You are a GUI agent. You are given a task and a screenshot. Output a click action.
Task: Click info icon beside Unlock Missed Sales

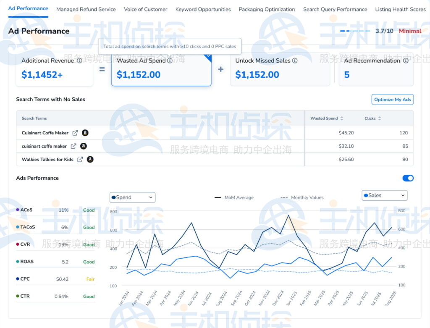(x=295, y=61)
